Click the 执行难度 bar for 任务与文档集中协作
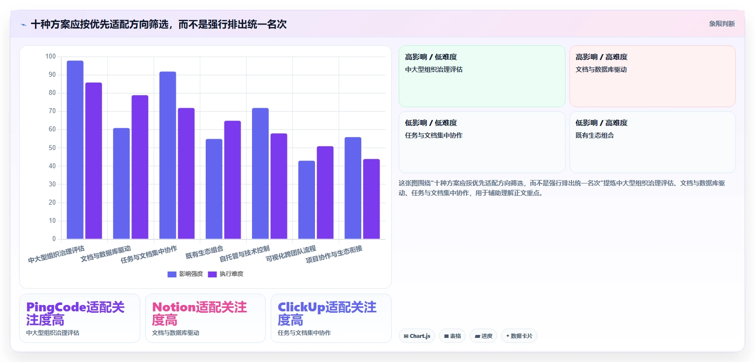The height and width of the screenshot is (362, 755). click(x=186, y=174)
